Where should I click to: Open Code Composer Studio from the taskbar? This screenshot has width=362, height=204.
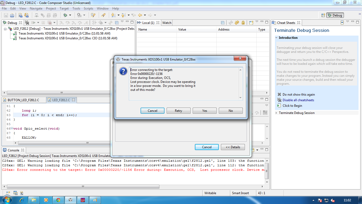[70, 200]
